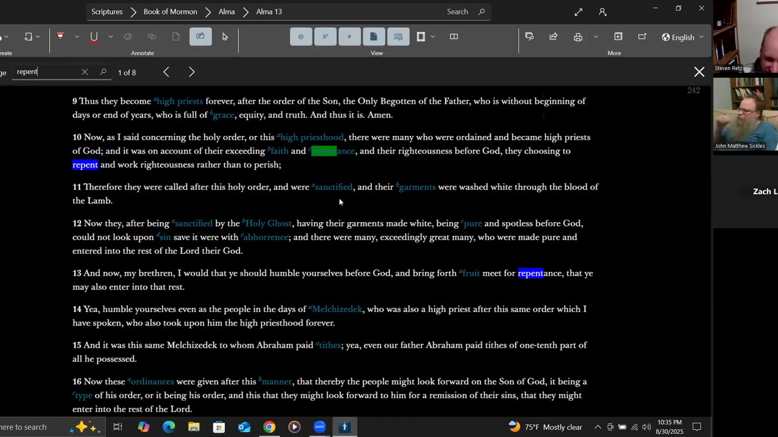This screenshot has height=437, width=778.
Task: Open the 'Holy Ghost' footnote link
Action: pos(269,223)
